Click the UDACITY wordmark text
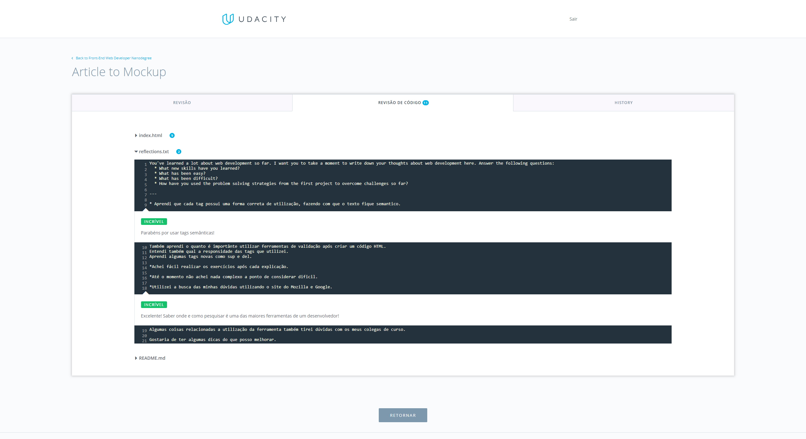The width and height of the screenshot is (806, 439). coord(262,19)
